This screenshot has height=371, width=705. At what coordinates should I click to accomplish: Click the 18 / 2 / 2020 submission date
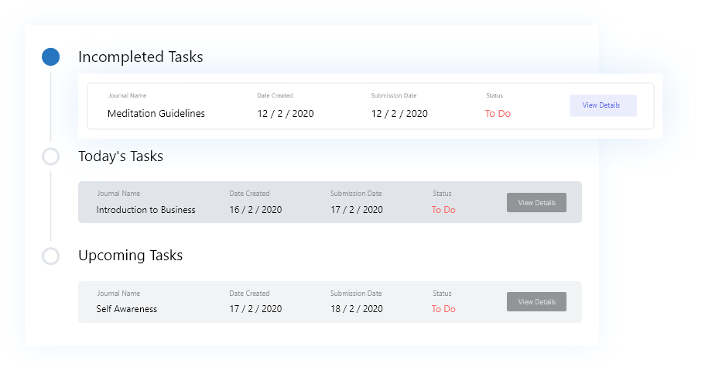click(356, 309)
